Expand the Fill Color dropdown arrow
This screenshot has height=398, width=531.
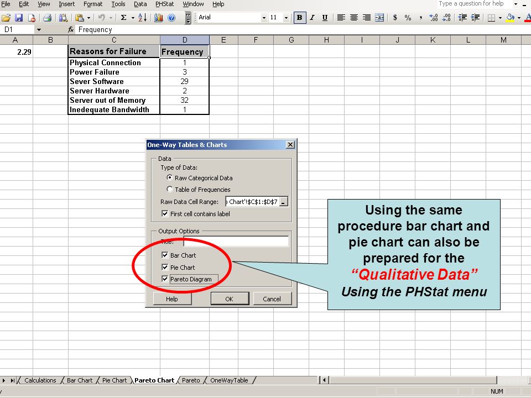[519, 18]
